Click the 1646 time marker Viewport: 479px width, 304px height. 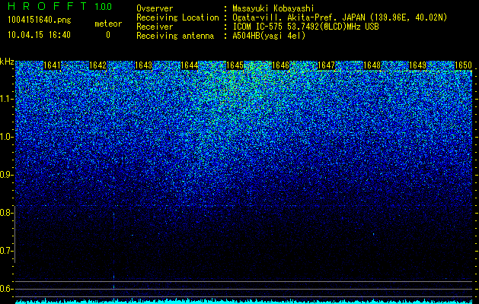click(x=280, y=65)
